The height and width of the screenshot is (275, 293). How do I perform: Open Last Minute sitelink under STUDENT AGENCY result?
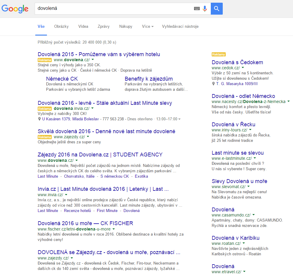pyautogui.click(x=48, y=176)
